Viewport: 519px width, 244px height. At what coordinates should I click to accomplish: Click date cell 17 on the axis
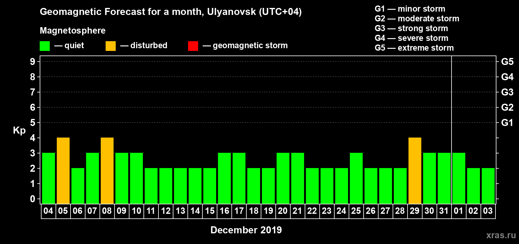click(239, 211)
